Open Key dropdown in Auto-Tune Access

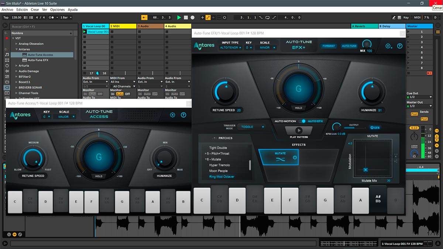47,117
